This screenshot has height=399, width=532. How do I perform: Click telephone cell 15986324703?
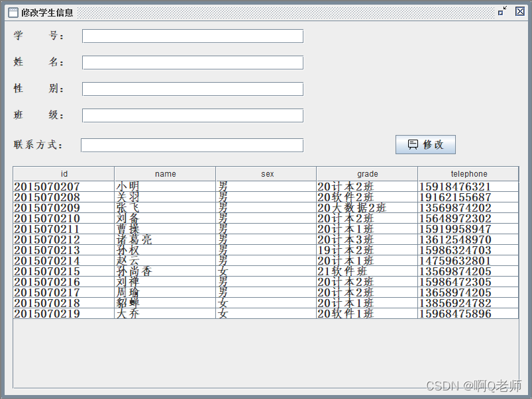(x=468, y=250)
